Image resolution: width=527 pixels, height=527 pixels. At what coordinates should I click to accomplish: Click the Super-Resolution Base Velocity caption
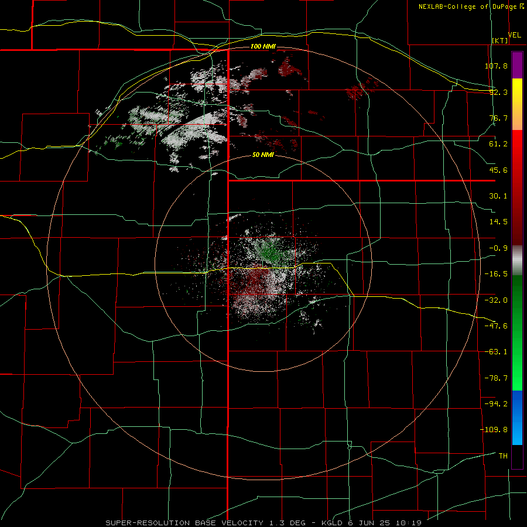263,523
